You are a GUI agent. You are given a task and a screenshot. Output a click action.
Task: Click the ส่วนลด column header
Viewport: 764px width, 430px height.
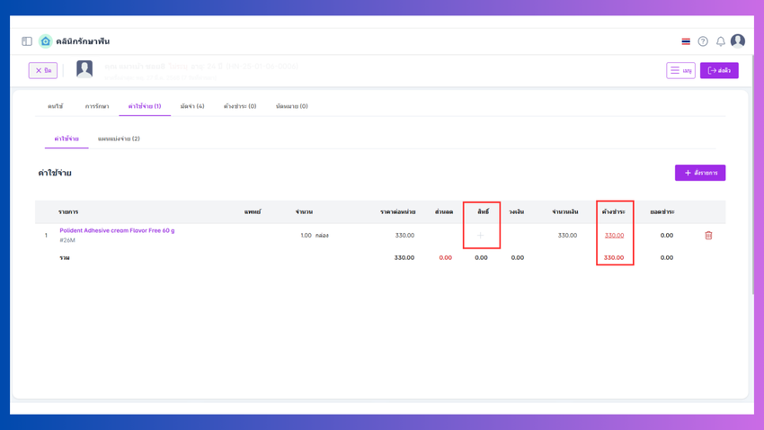444,212
